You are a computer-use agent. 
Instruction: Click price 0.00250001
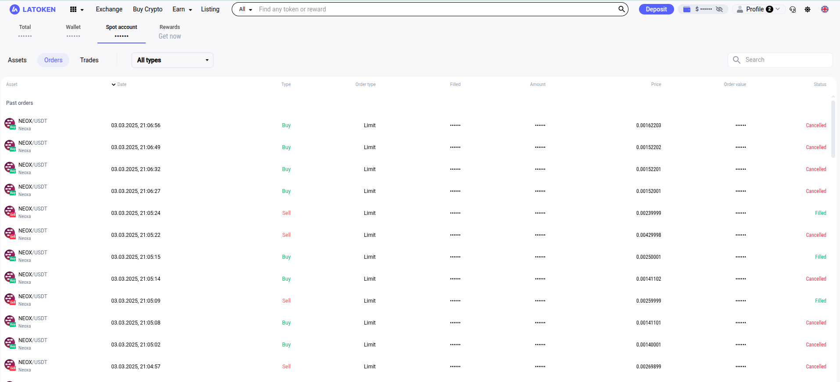click(x=649, y=257)
